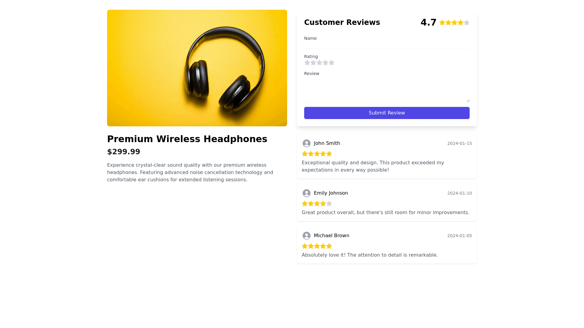Viewport: 584px width, 328px height.
Task: Click the $299.99 price
Action: click(123, 152)
